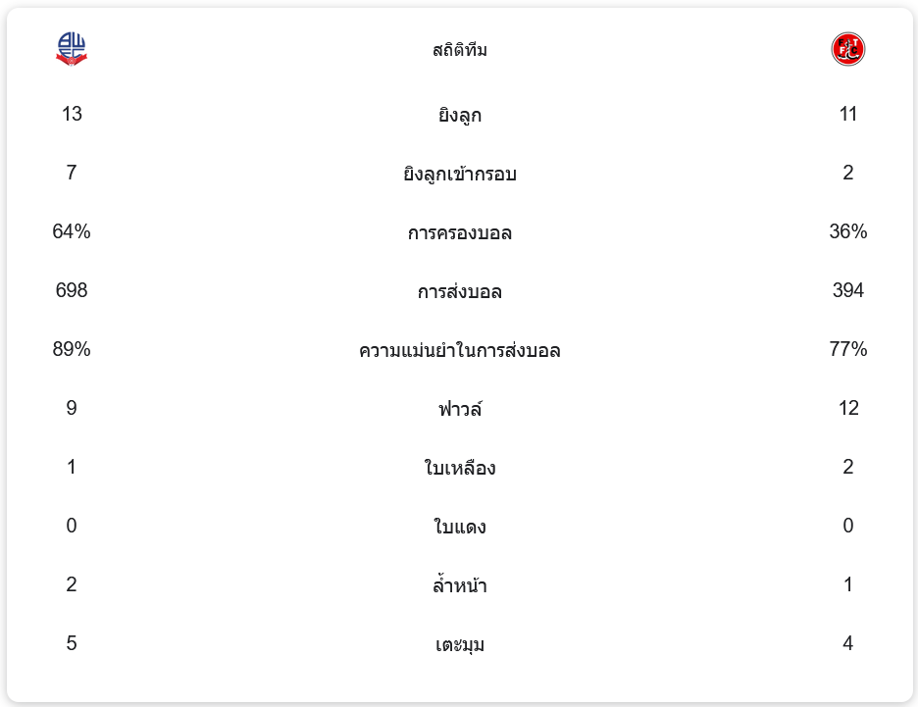Click the 77% pass accuracy value
The image size is (918, 707).
pos(847,349)
